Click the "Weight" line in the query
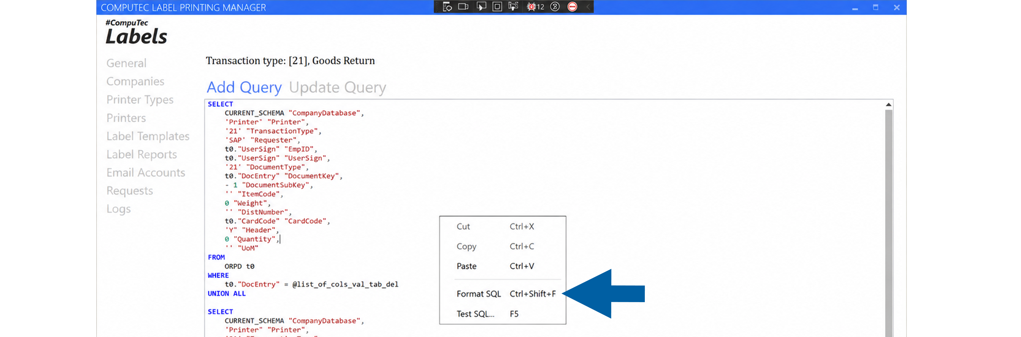Image resolution: width=1021 pixels, height=337 pixels. pos(248,203)
